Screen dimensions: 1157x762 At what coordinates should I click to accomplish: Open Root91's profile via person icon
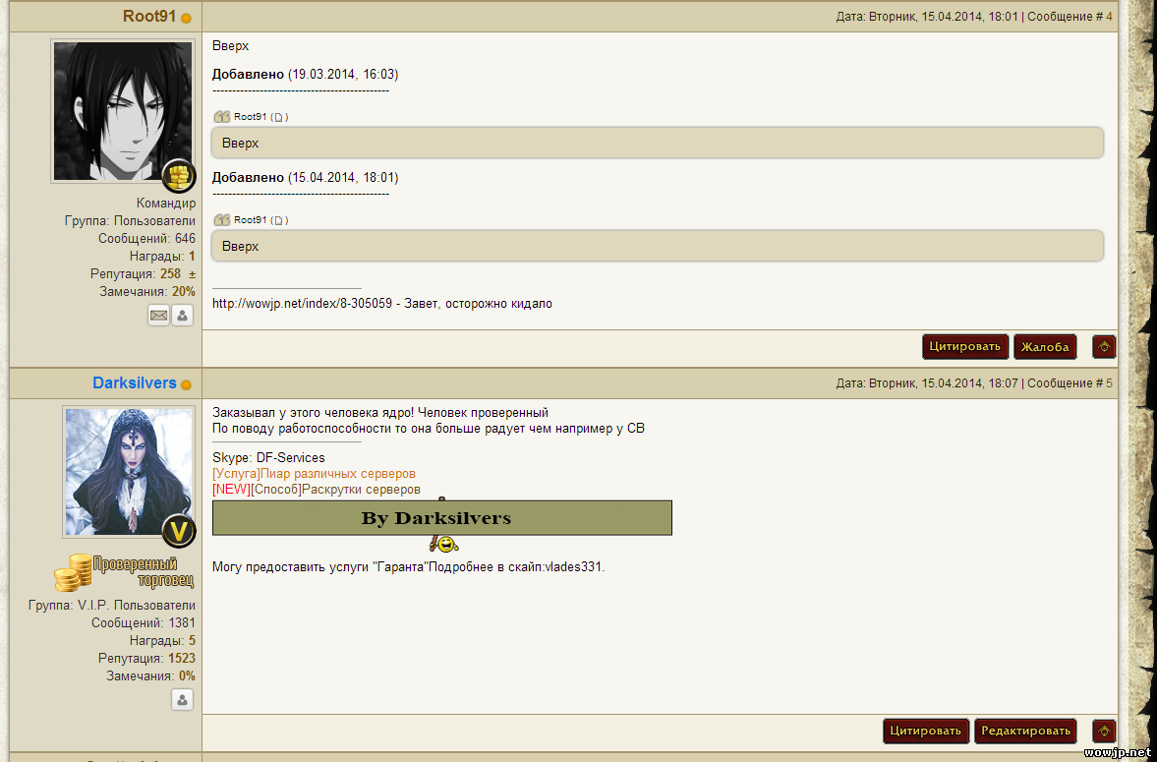(x=183, y=316)
